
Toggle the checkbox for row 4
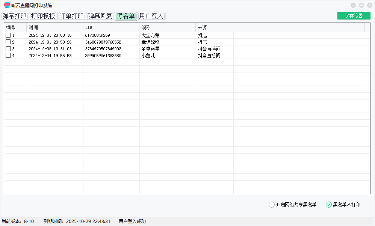tap(8, 56)
